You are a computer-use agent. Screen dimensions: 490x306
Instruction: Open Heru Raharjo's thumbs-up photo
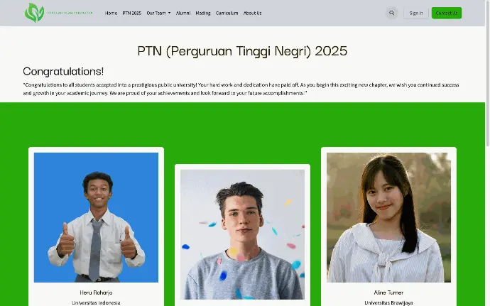[x=97, y=217]
